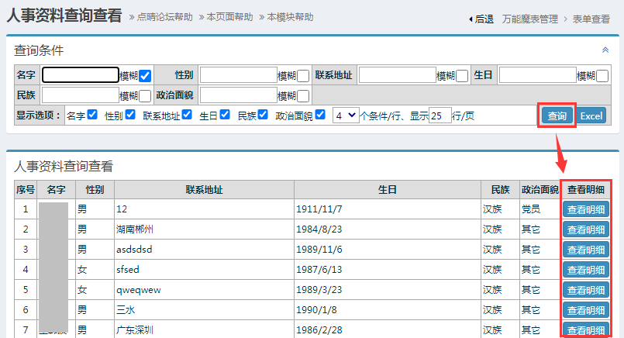The width and height of the screenshot is (624, 338).
Task: Collapse the 查询条件 panel with the chevron icon
Action: 605,50
